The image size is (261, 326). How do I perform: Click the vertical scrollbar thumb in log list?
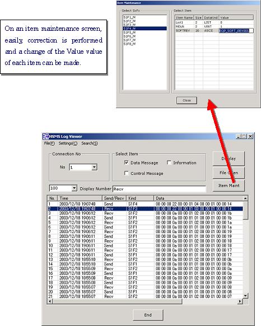click(x=245, y=210)
